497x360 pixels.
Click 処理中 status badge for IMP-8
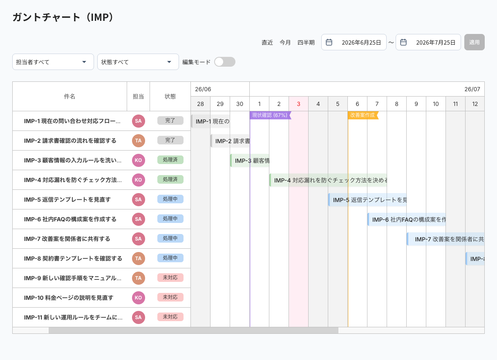coord(170,258)
